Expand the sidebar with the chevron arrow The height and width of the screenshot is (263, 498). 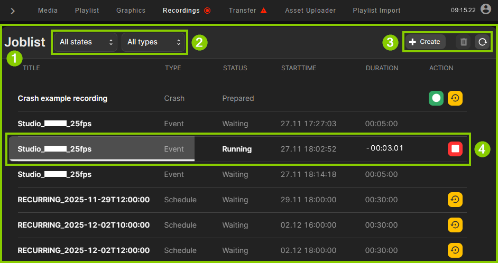(13, 11)
